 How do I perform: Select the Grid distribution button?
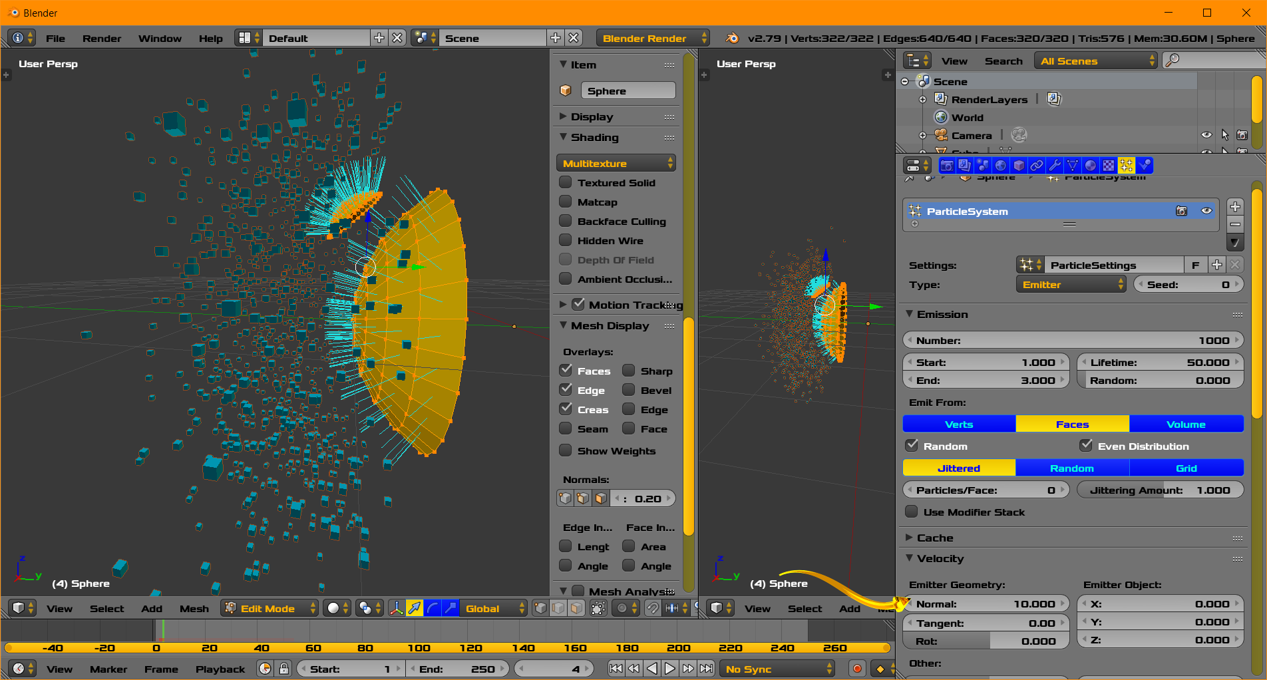point(1186,468)
